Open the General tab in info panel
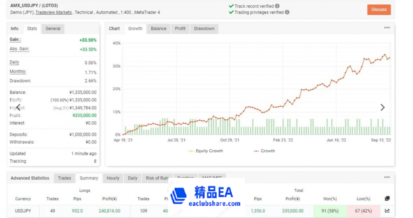The width and height of the screenshot is (413, 218). click(x=53, y=29)
